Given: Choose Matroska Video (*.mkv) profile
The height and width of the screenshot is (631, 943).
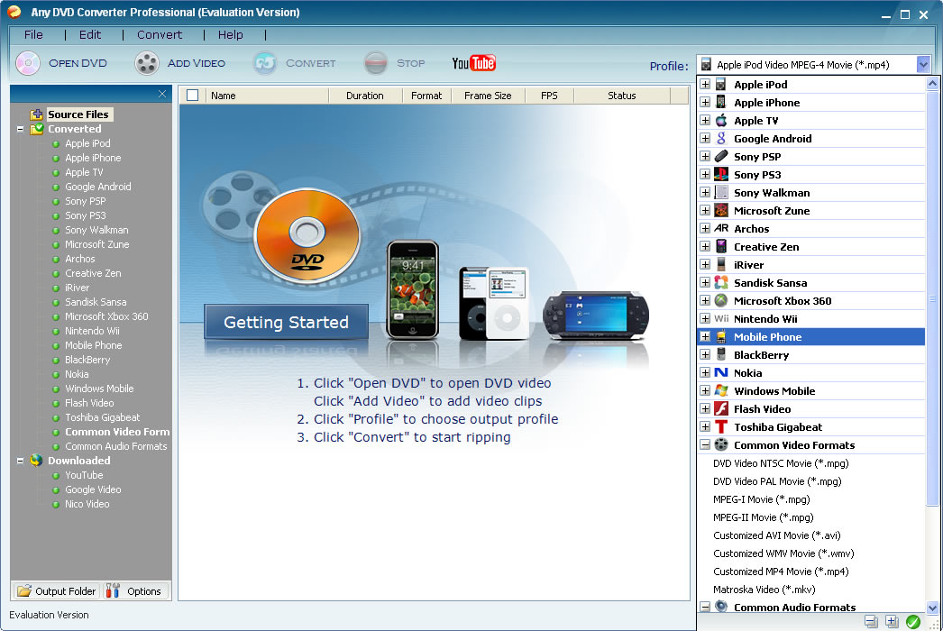Looking at the screenshot, I should click(764, 590).
